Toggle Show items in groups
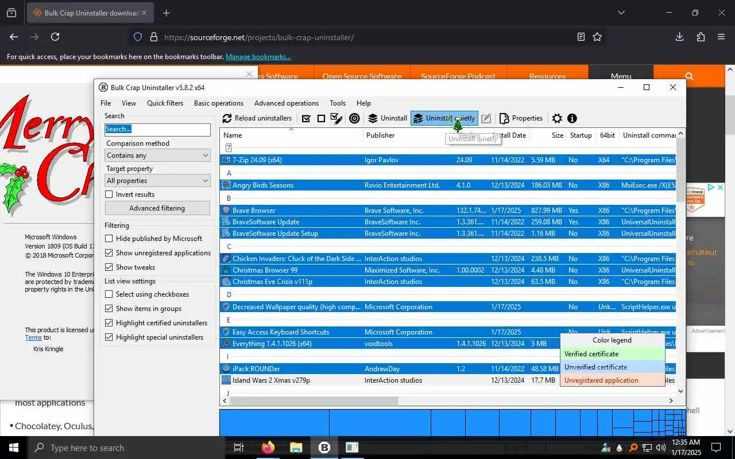The height and width of the screenshot is (459, 735). (109, 309)
